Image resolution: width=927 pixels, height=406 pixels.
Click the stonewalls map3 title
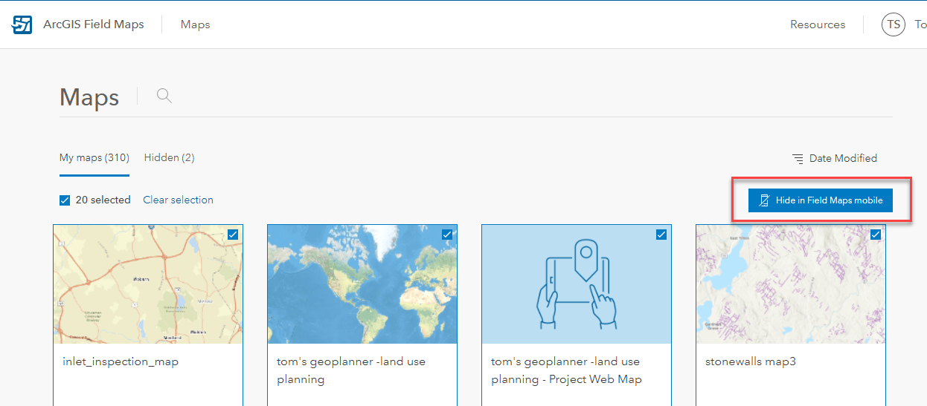(751, 362)
